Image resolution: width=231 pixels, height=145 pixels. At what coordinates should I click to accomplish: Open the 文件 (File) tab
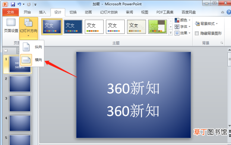pos(10,12)
